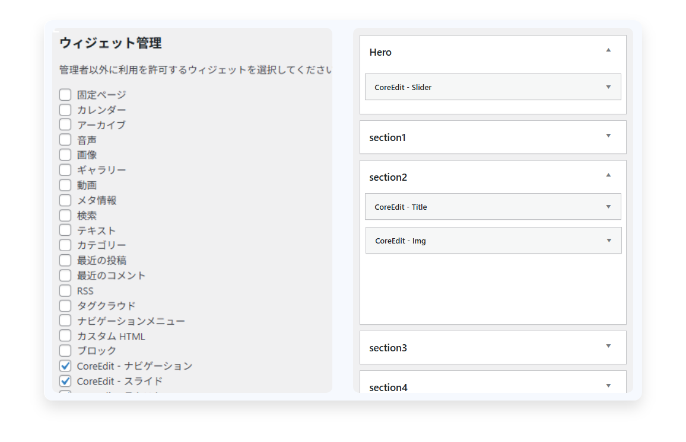Open the CoreEdit - Img dropdown in section2
This screenshot has height=442, width=686.
(x=608, y=241)
